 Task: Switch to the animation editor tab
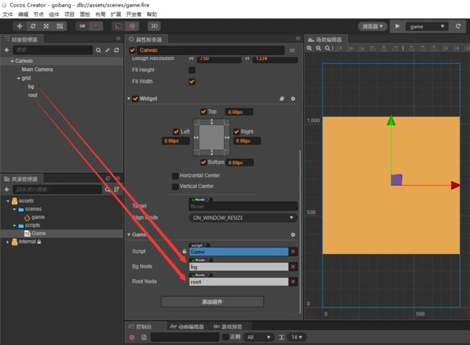(187, 326)
